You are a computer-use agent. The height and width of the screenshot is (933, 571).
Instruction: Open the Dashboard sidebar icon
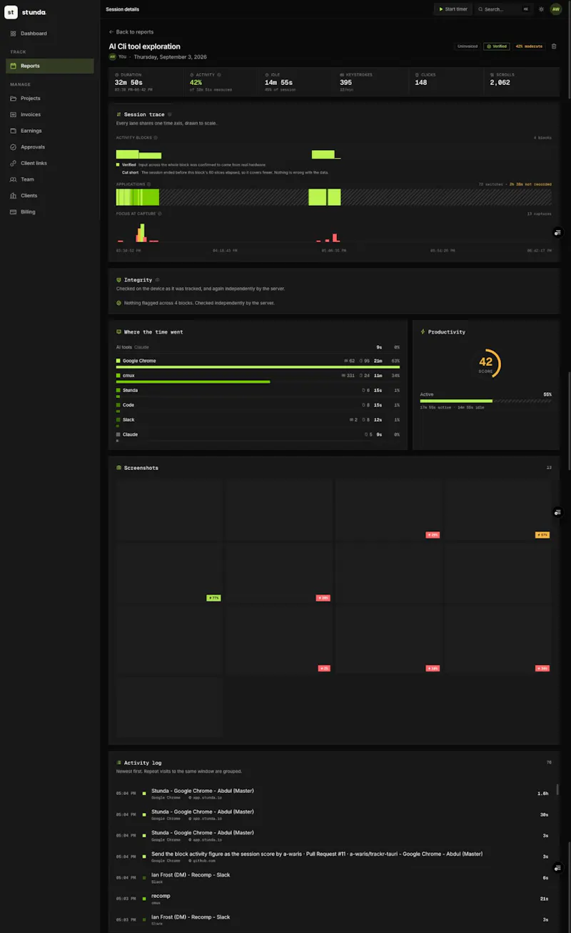point(14,34)
